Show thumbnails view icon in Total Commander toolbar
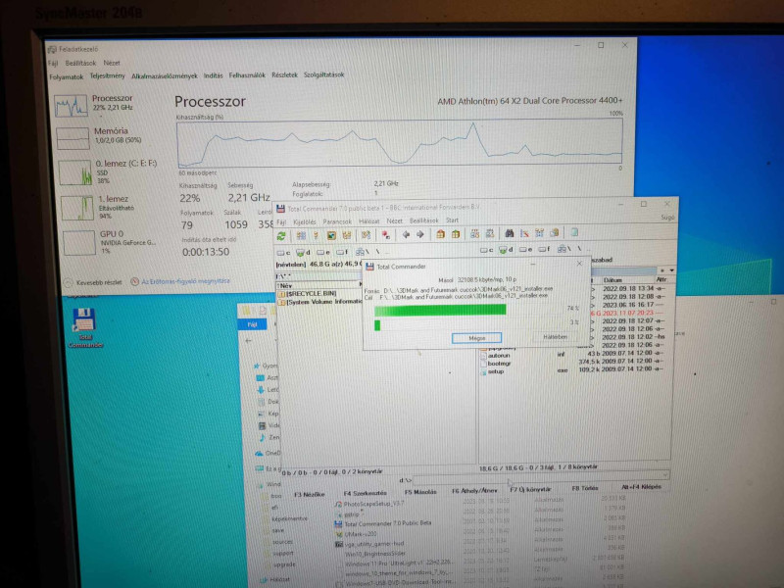Screen dimensions: 784x588 pyautogui.click(x=331, y=235)
